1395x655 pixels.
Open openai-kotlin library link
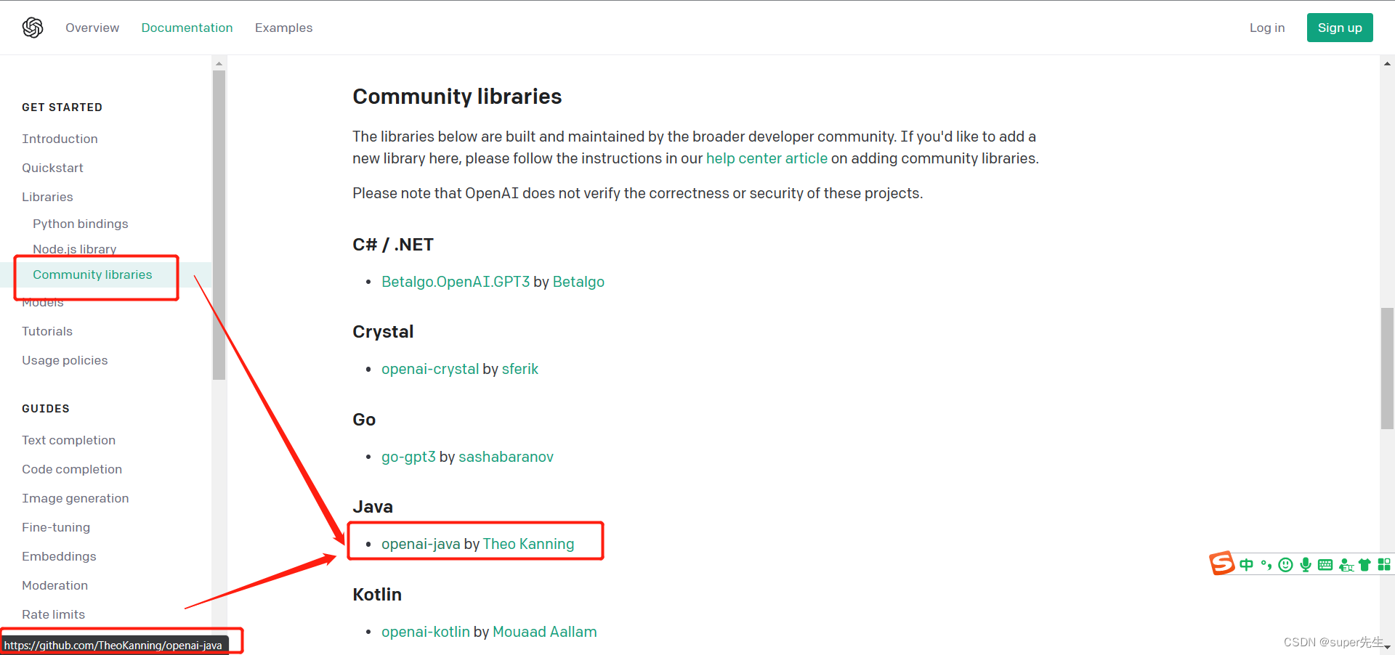click(x=426, y=632)
